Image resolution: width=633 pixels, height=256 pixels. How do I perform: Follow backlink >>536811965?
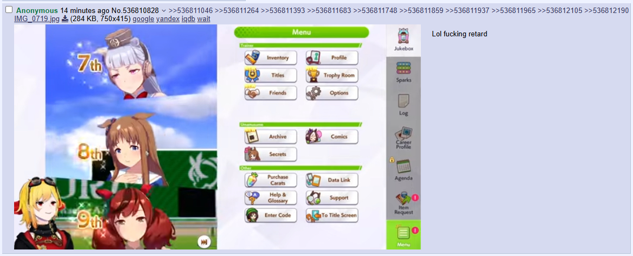513,10
